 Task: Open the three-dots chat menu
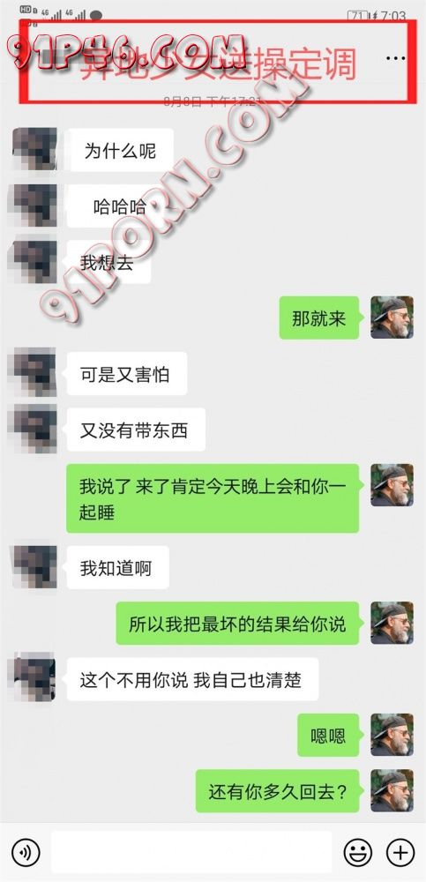[x=396, y=58]
